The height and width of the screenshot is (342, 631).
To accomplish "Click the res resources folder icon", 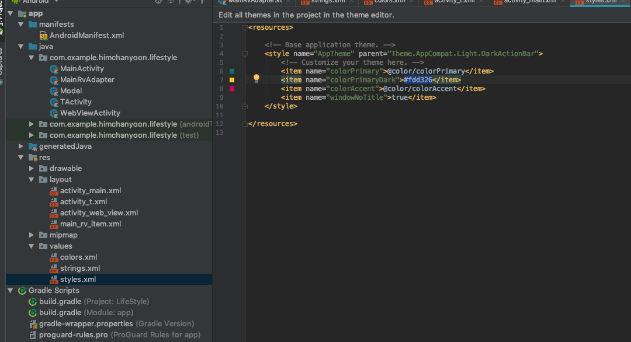I will click(x=33, y=158).
